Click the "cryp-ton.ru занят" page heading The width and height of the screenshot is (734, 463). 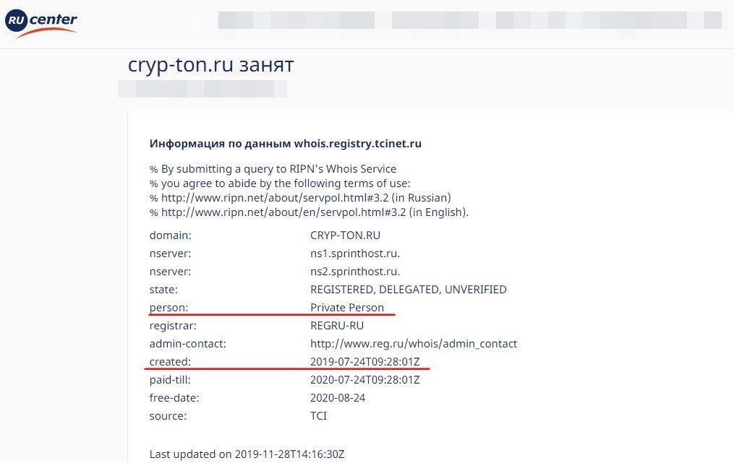pos(210,65)
